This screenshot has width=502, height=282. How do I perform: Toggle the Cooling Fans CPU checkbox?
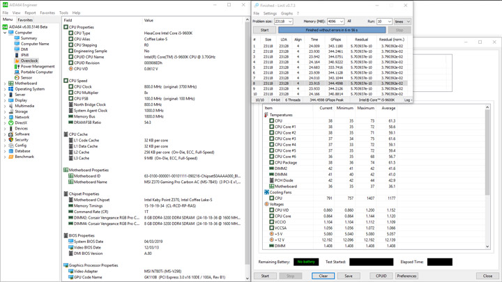tap(271, 198)
